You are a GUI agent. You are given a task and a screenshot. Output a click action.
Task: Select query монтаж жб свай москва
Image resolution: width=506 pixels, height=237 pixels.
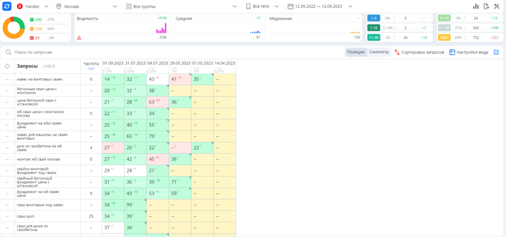tap(39, 159)
